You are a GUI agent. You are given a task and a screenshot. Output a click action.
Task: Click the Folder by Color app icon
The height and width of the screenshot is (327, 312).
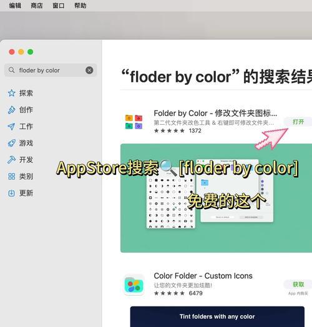134,122
